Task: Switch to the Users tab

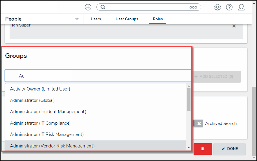Action: coord(96,19)
